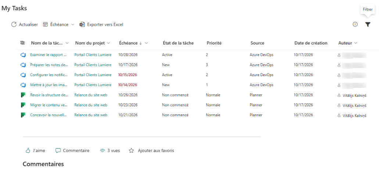Open task Préparer les notes de
The image size is (382, 171).
(x=49, y=65)
